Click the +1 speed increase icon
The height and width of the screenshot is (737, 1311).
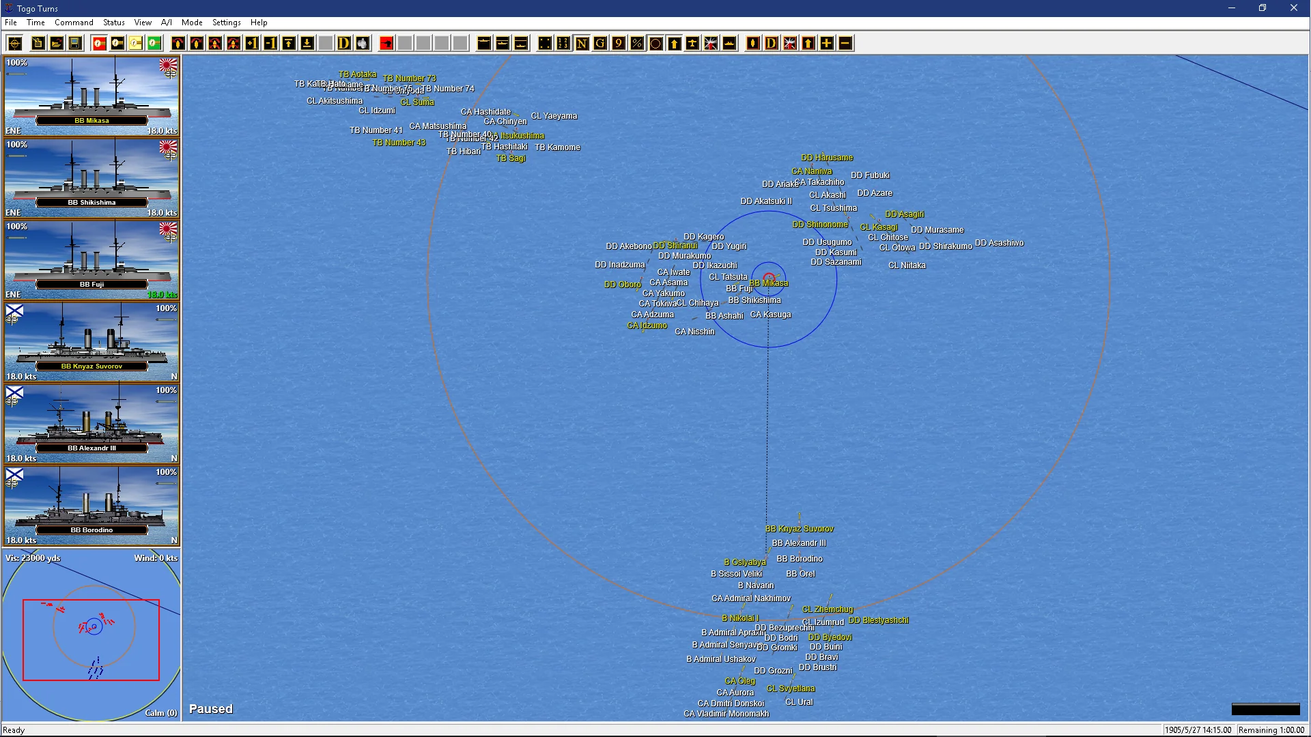point(252,44)
